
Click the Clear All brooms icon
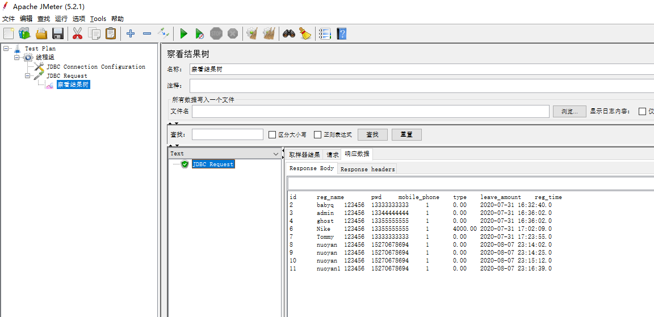(269, 33)
